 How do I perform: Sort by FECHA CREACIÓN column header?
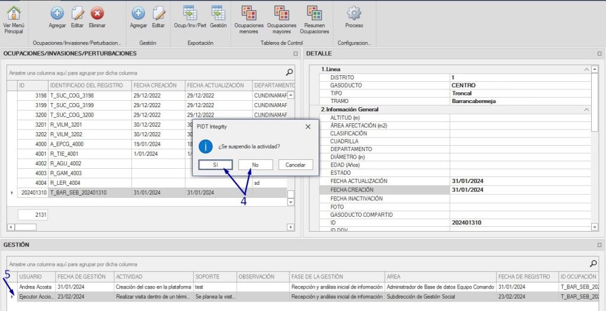tap(155, 85)
